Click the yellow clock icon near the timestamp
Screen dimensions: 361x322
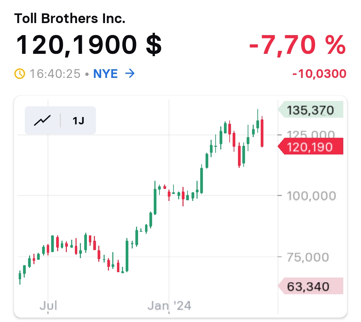coord(20,73)
